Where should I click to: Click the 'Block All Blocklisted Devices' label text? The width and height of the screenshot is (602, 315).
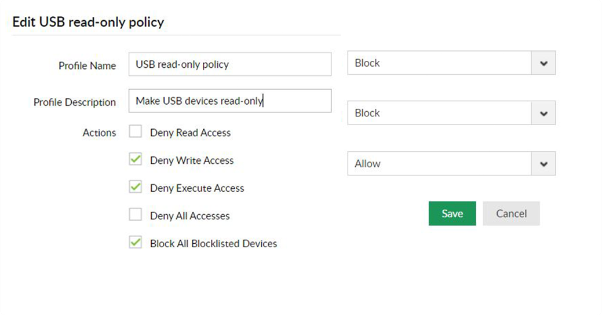[213, 244]
